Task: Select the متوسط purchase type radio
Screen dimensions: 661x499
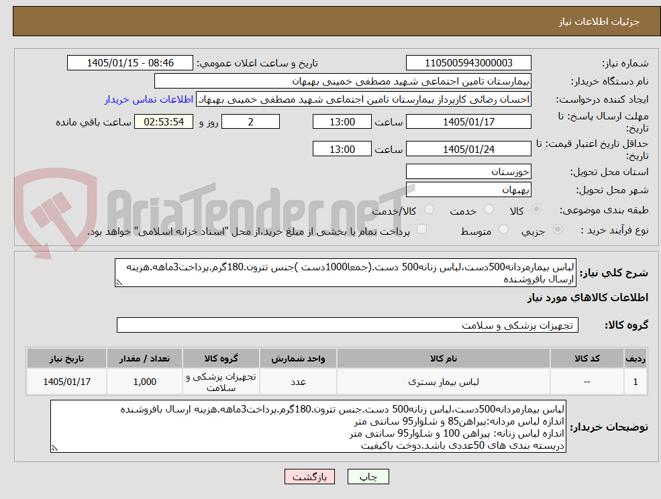Action: (503, 229)
